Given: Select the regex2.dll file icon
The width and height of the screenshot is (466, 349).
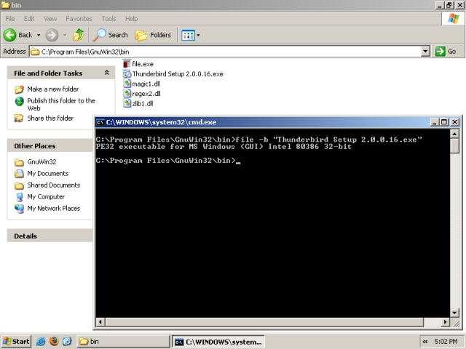Looking at the screenshot, I should click(127, 94).
